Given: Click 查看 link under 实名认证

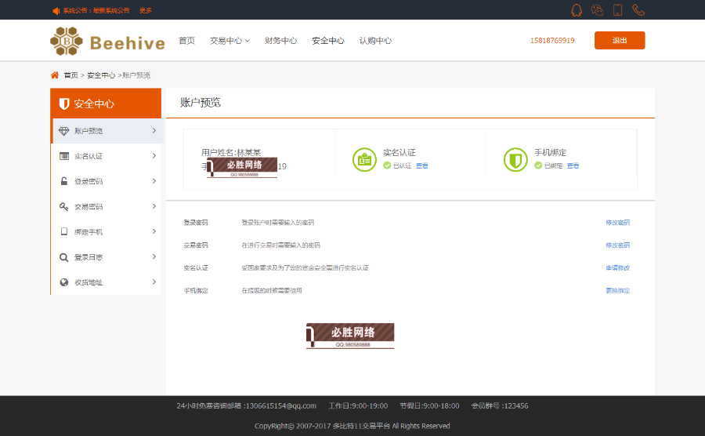Looking at the screenshot, I should 421,165.
